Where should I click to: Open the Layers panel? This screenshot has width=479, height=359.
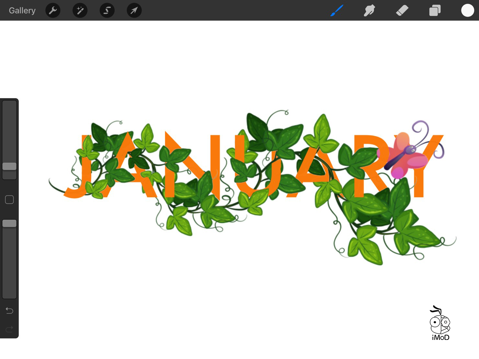pyautogui.click(x=435, y=10)
